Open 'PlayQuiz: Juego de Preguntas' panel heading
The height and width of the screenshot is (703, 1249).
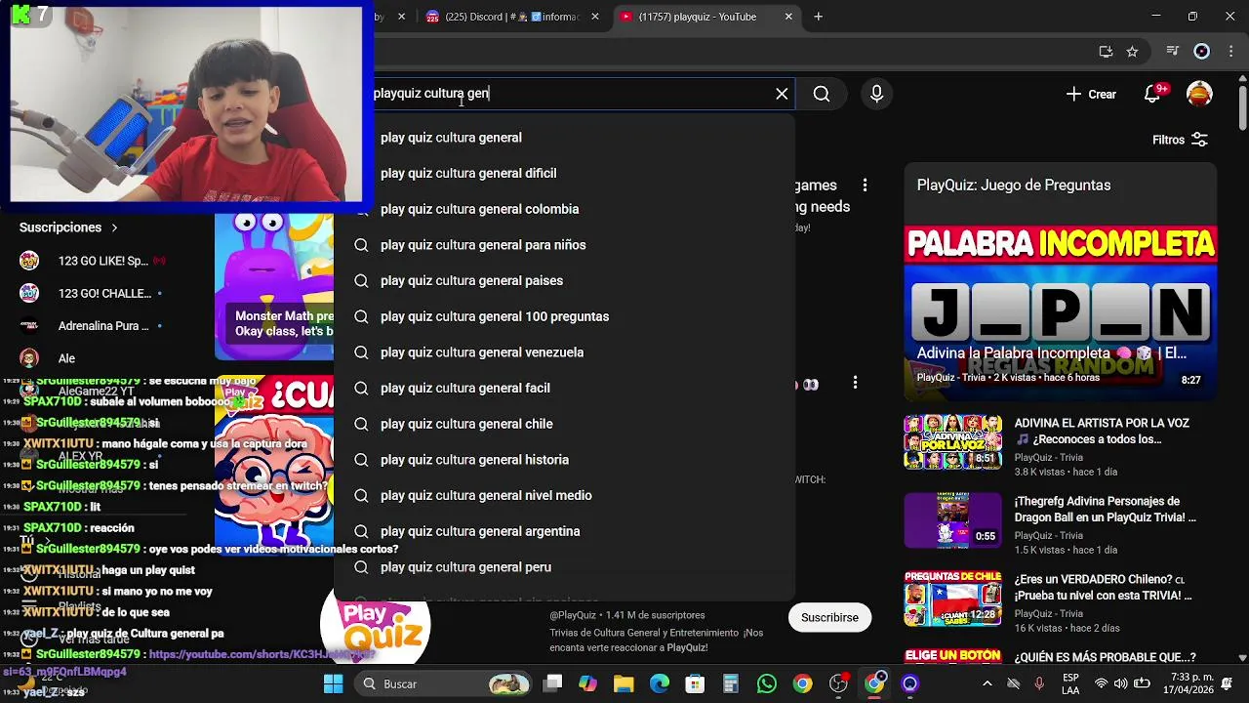[x=1014, y=186]
